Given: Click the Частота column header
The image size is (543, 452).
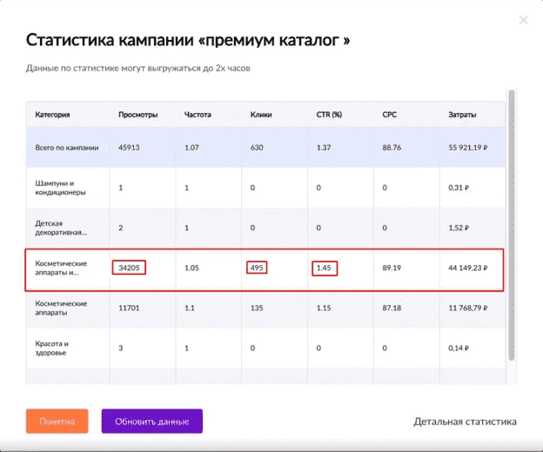Looking at the screenshot, I should click(x=198, y=115).
